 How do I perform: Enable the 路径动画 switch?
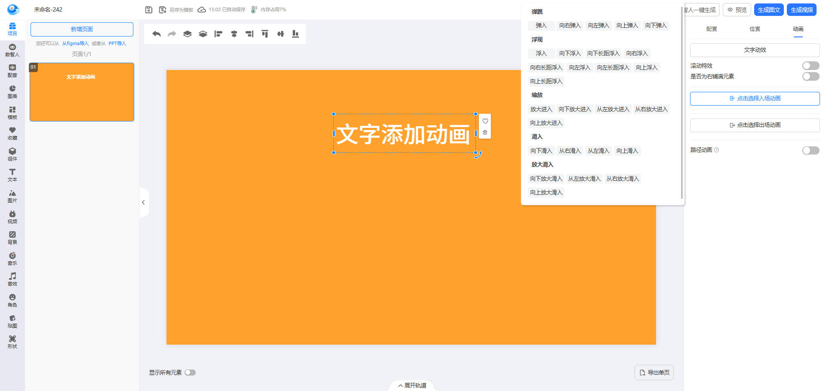click(811, 150)
